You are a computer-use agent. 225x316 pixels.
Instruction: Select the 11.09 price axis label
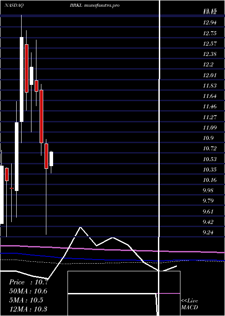tap(210, 127)
